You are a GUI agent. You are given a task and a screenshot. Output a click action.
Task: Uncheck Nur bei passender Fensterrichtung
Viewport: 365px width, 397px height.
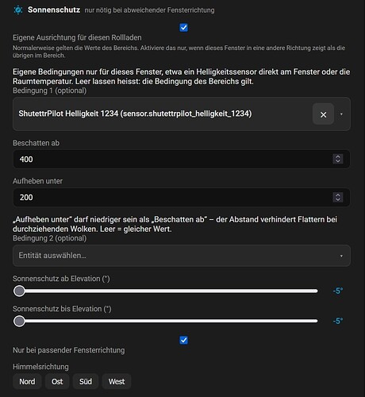tap(183, 340)
